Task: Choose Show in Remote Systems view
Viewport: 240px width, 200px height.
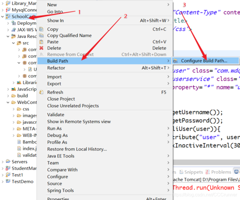Action: pos(105,122)
